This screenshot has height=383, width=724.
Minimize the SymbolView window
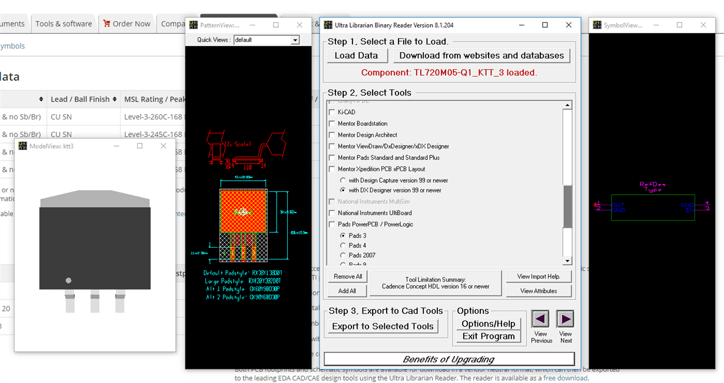[x=656, y=25]
